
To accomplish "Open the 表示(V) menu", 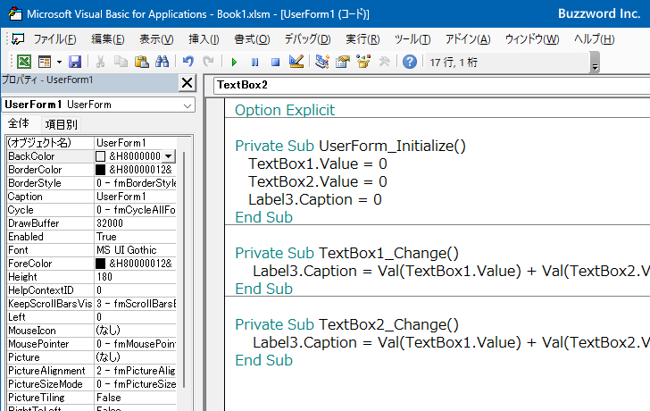I will coord(156,39).
